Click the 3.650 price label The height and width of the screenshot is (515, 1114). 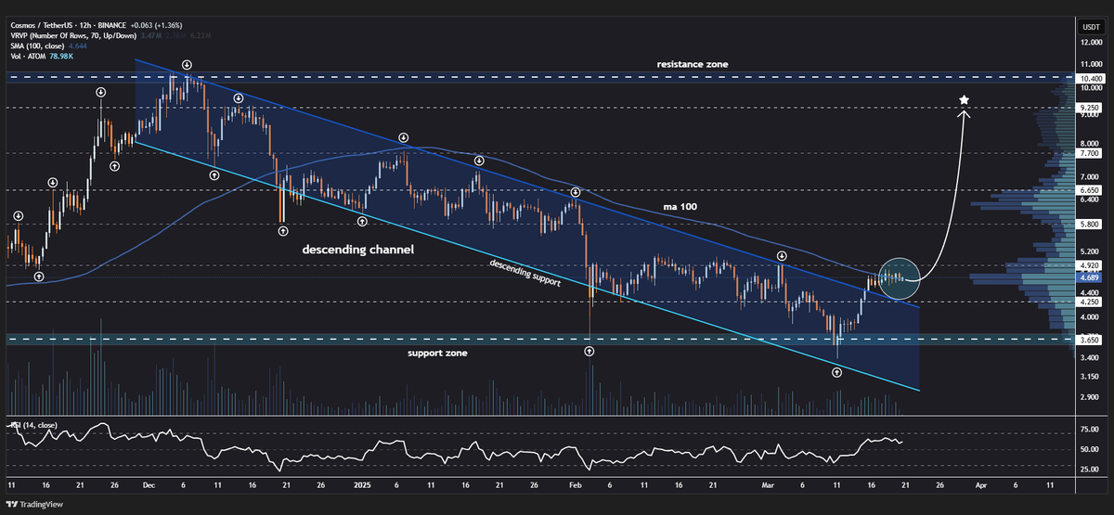click(1089, 341)
